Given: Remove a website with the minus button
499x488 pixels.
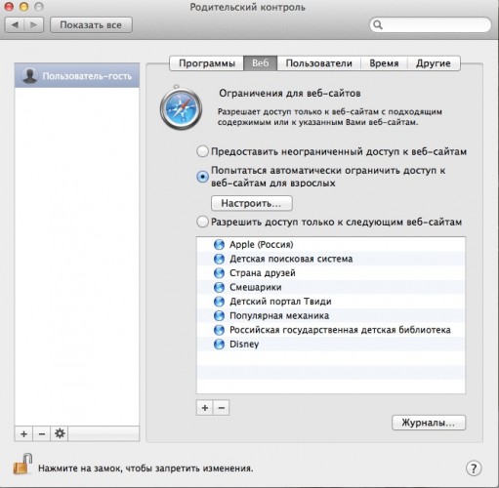Looking at the screenshot, I should [x=222, y=408].
